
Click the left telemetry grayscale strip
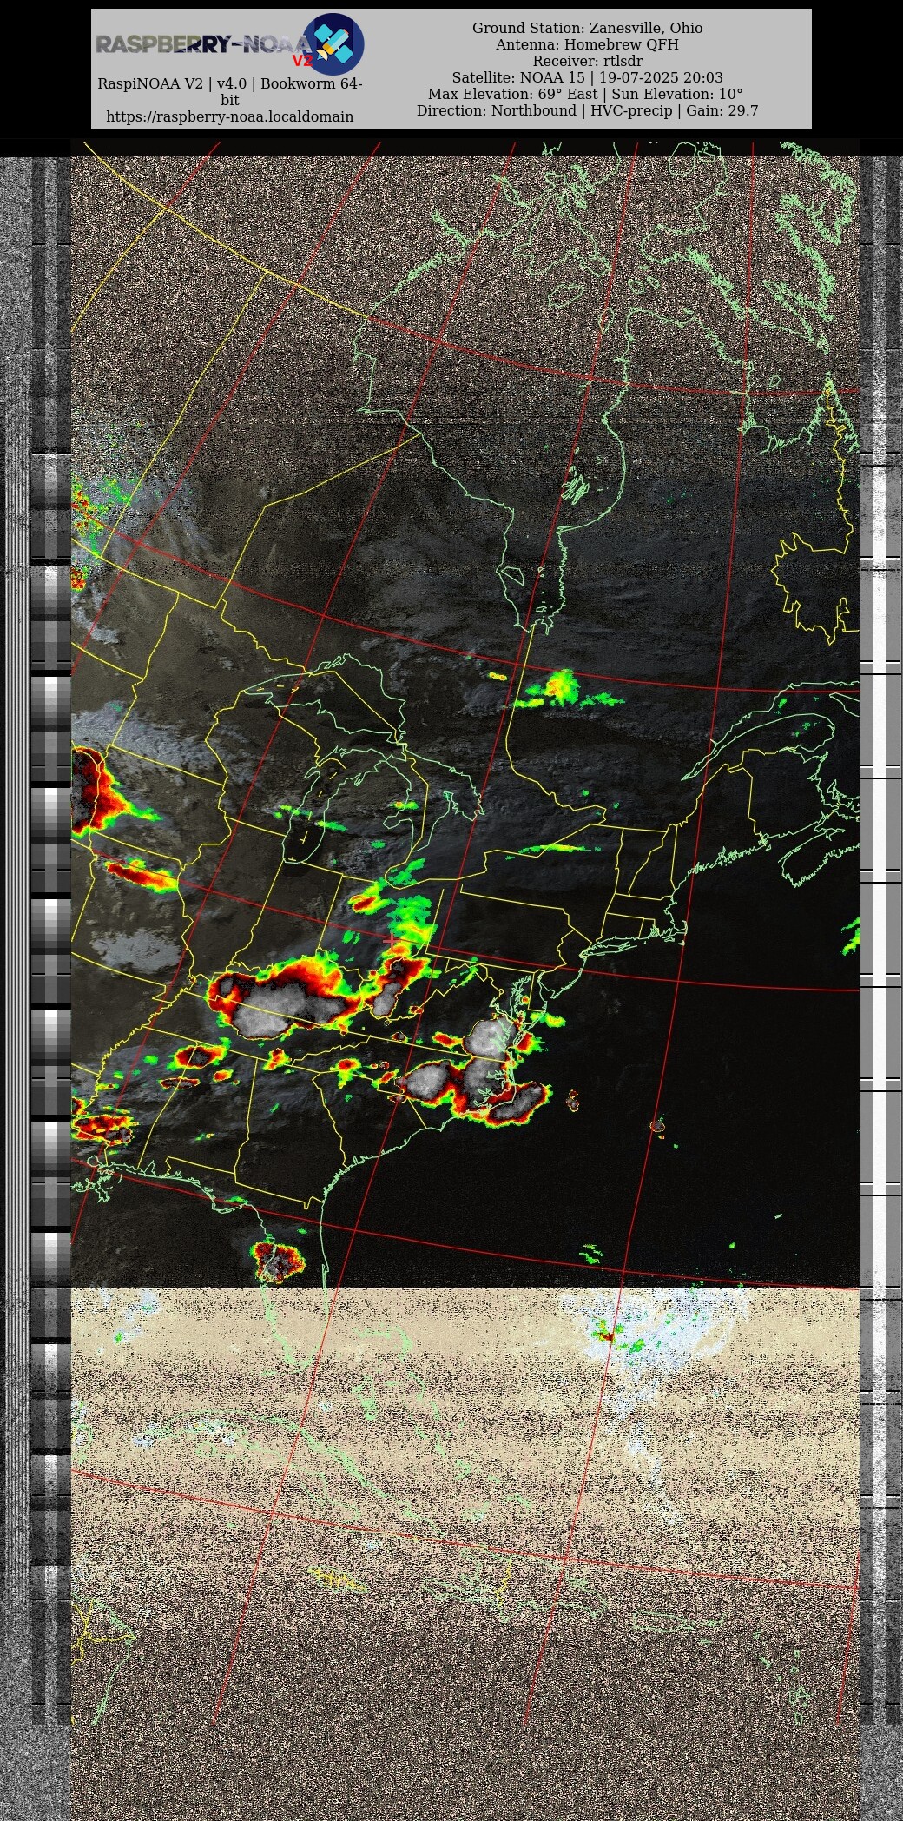point(50,869)
